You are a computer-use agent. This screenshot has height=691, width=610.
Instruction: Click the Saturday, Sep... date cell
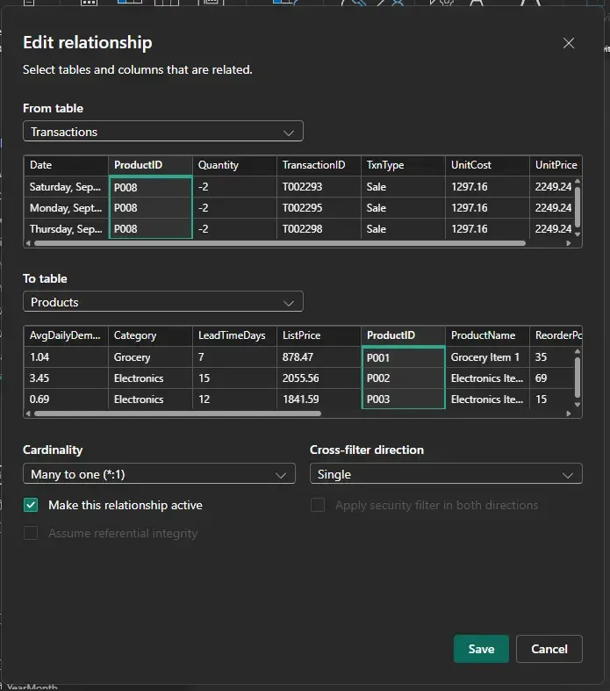66,187
